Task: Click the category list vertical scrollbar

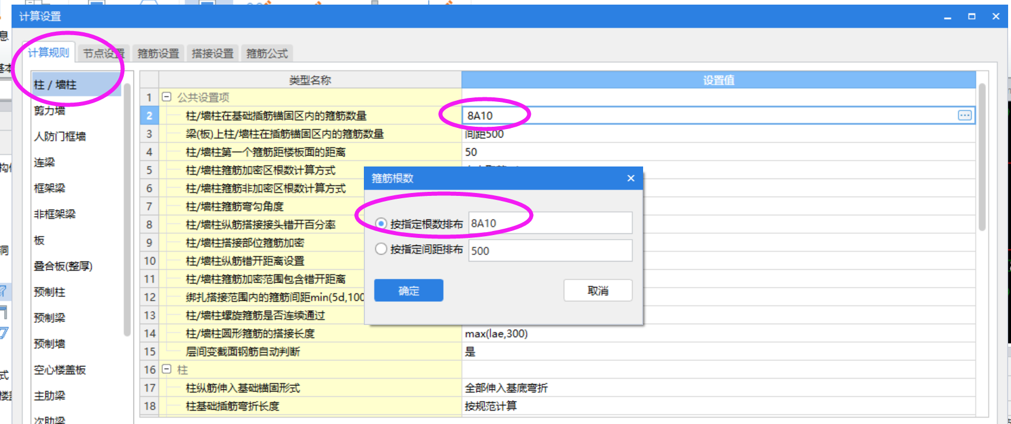Action: coord(127,210)
